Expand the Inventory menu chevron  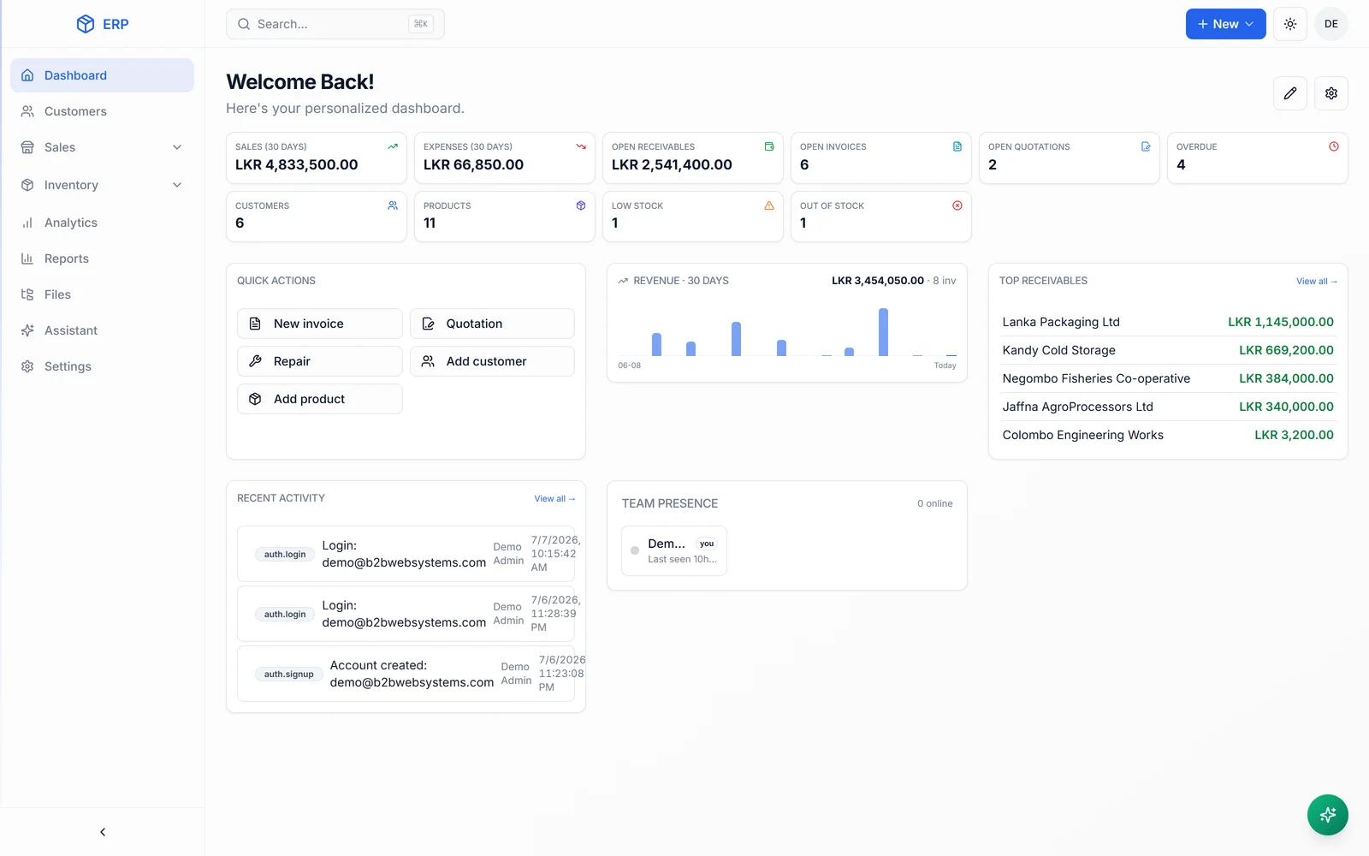[177, 185]
